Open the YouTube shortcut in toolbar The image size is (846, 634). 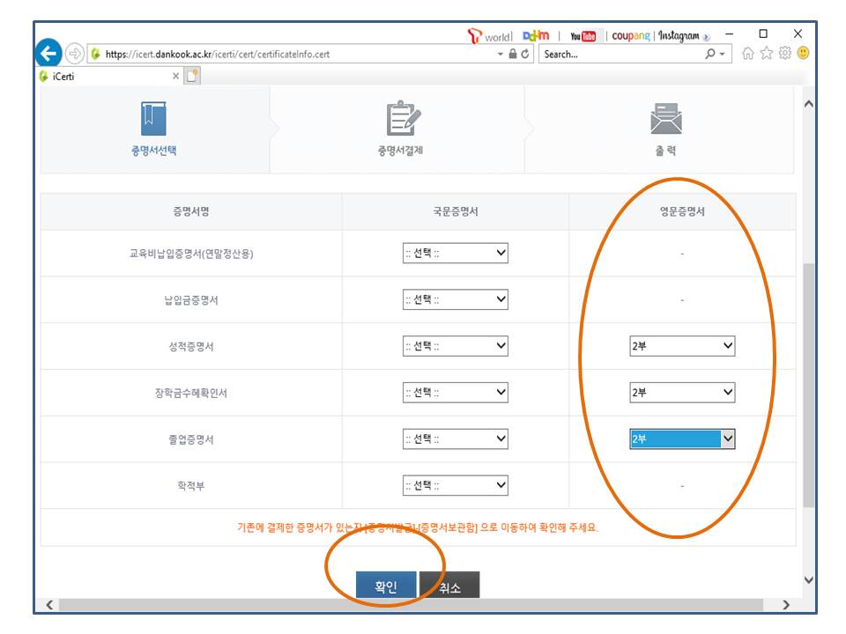583,36
